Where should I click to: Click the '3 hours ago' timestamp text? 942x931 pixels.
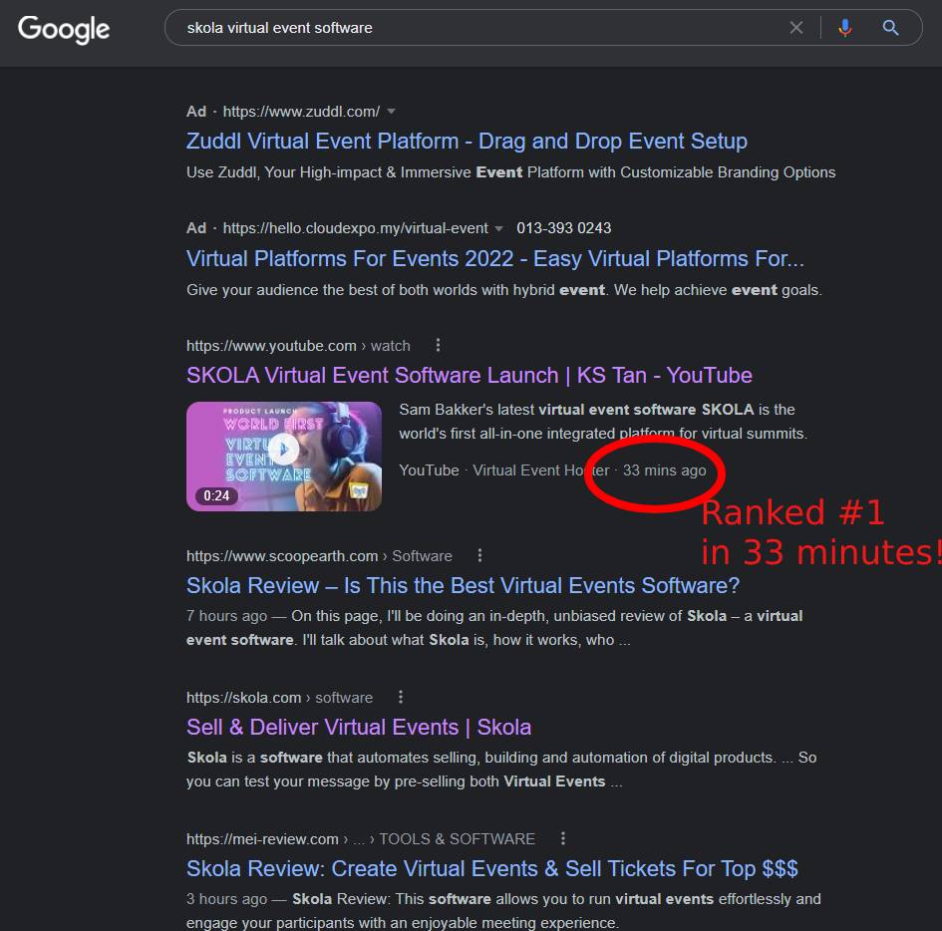pyautogui.click(x=226, y=899)
